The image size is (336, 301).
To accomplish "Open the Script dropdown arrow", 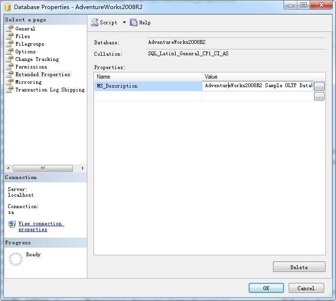I will click(124, 22).
